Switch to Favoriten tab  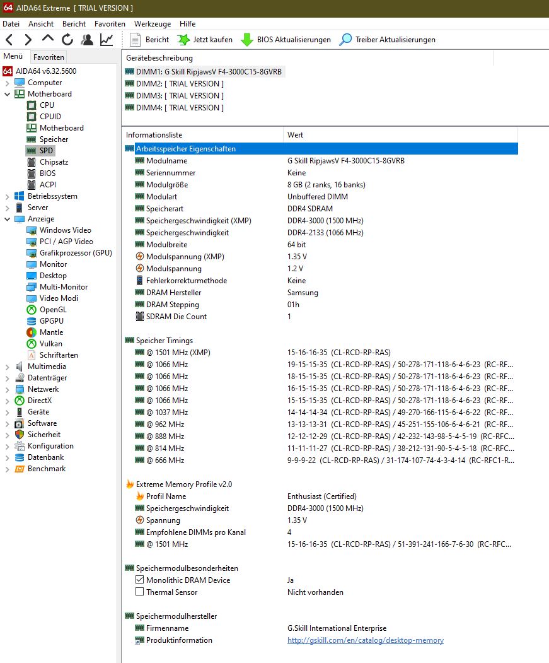49,57
